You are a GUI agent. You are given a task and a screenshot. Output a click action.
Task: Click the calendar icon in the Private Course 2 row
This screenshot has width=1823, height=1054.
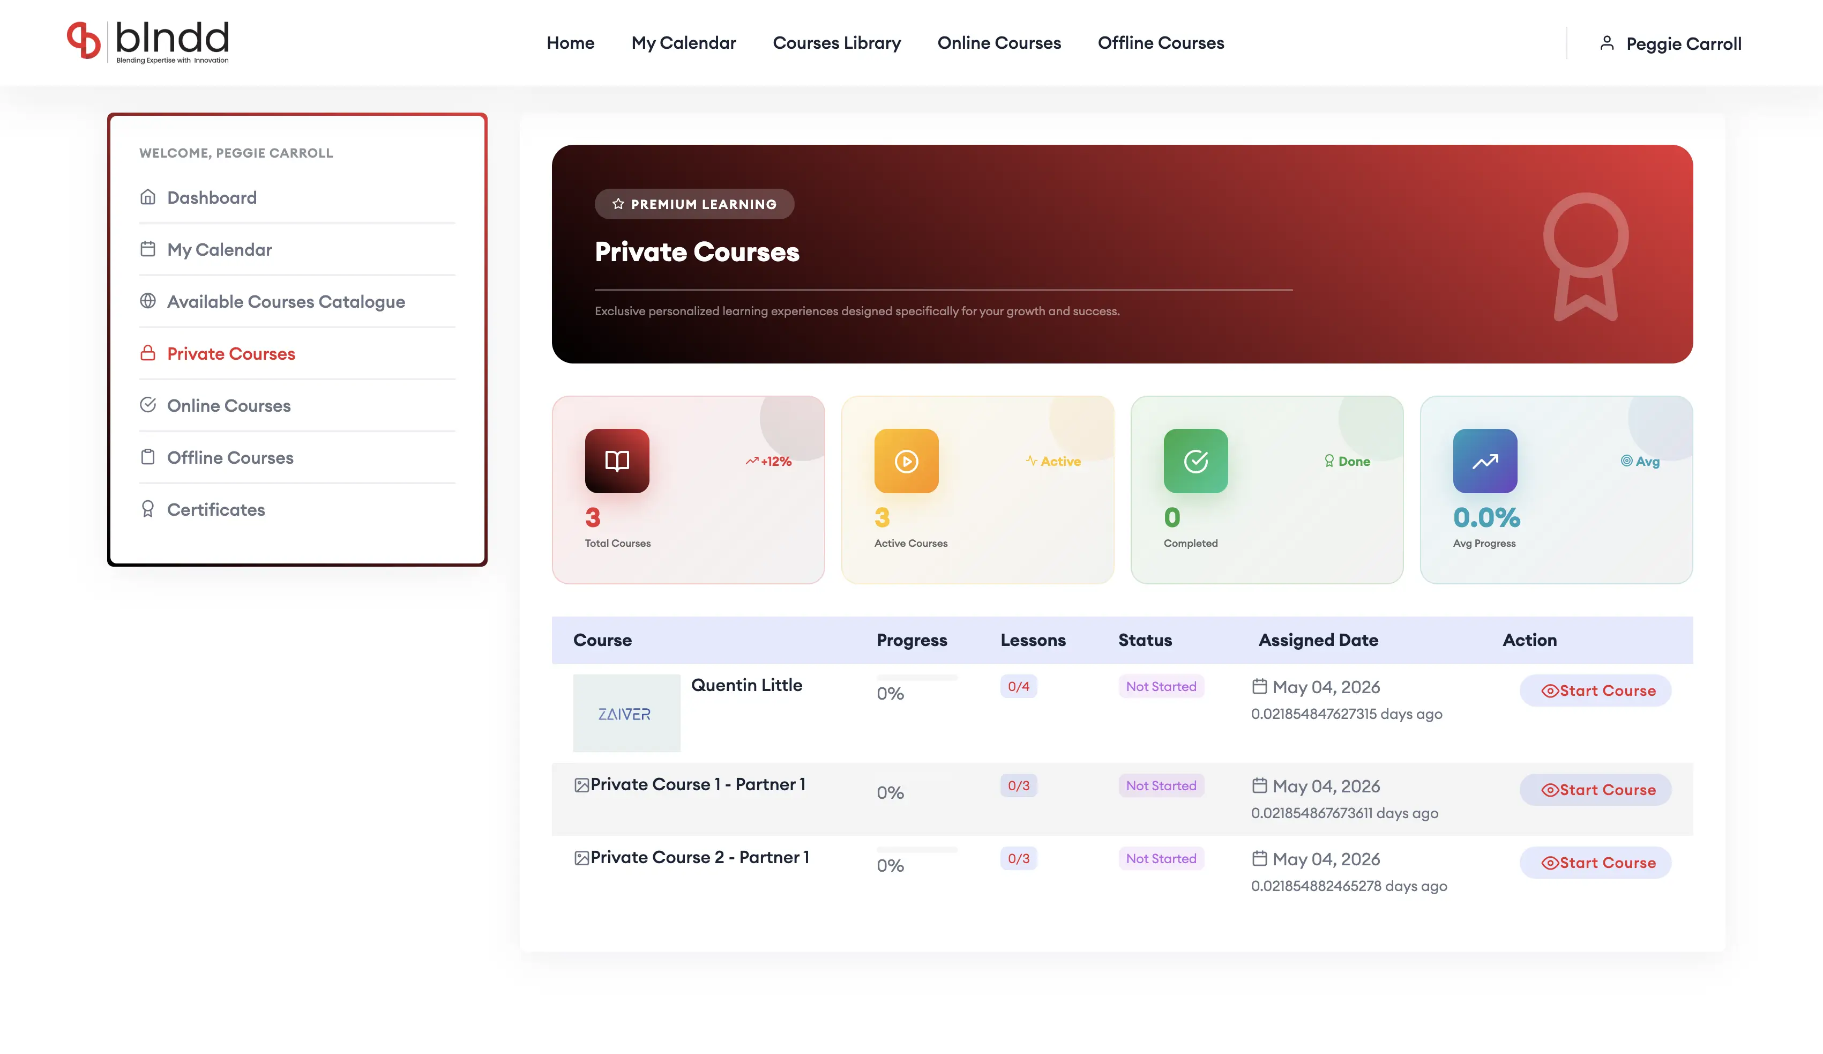[1259, 858]
